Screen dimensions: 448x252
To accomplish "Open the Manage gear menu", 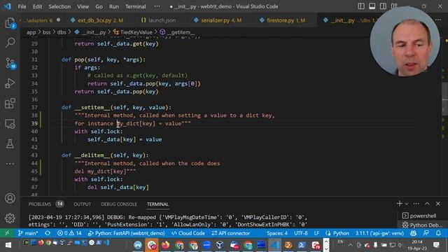I will (x=10, y=218).
